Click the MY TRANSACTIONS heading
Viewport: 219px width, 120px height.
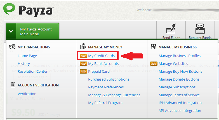[x=34, y=47]
